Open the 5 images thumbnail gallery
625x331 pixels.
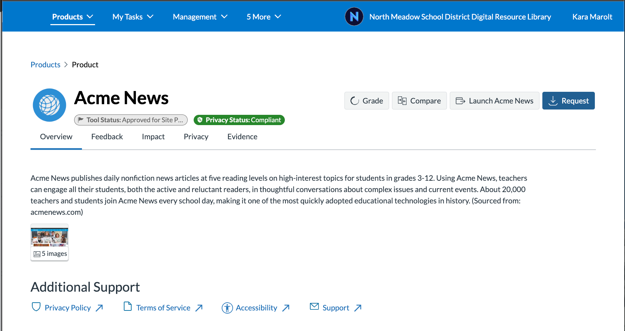click(x=50, y=242)
